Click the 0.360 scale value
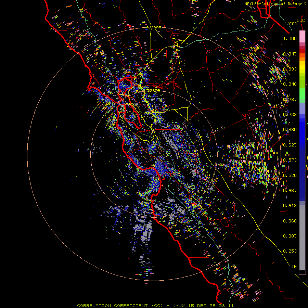 pos(290,221)
